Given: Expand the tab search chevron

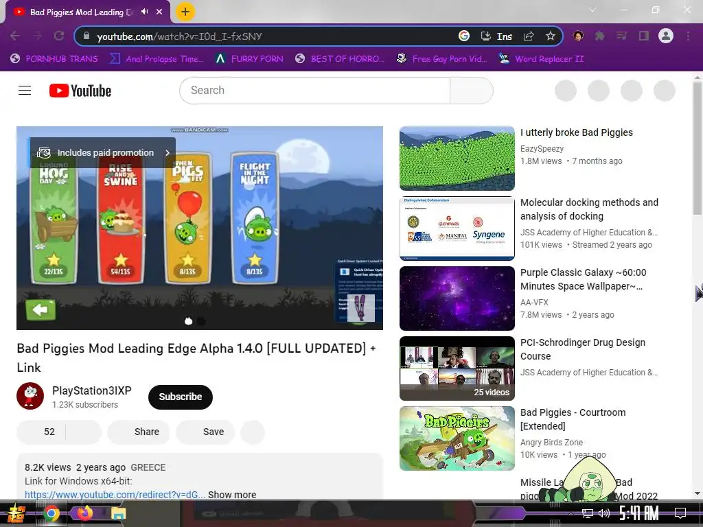Looking at the screenshot, I should click(x=592, y=10).
